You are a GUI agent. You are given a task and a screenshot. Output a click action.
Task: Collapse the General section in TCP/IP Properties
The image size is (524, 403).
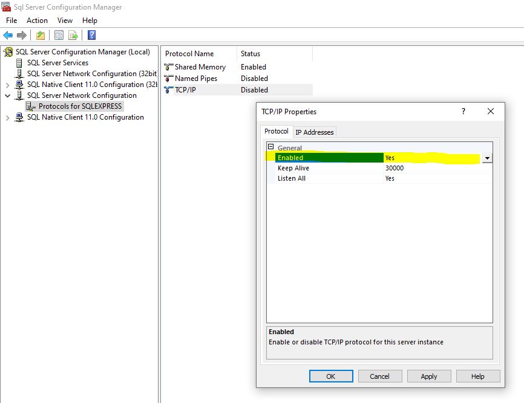click(272, 147)
